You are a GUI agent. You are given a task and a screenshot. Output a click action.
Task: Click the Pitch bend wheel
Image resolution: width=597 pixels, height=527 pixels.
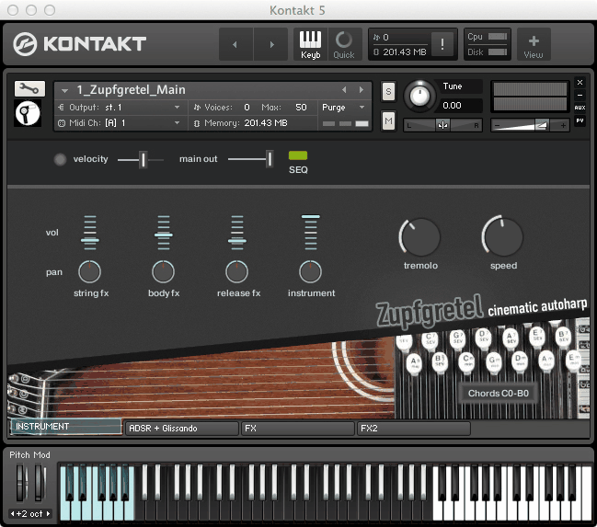(21, 482)
